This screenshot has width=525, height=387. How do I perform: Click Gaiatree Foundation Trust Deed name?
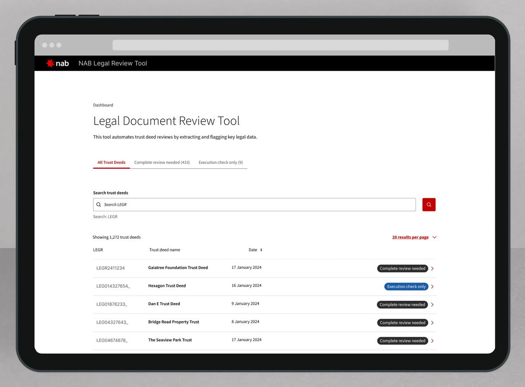tap(178, 268)
